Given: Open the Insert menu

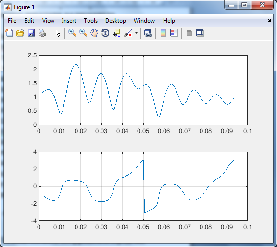Looking at the screenshot, I should click(69, 21).
